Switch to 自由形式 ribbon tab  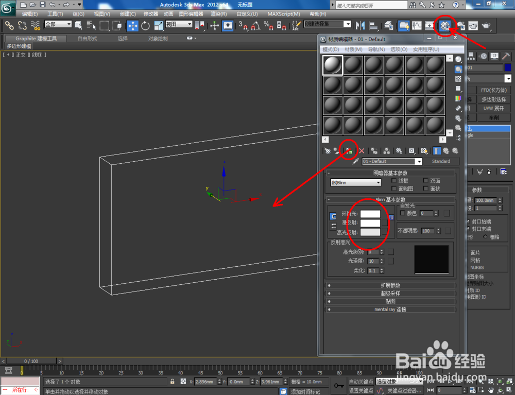click(x=87, y=39)
